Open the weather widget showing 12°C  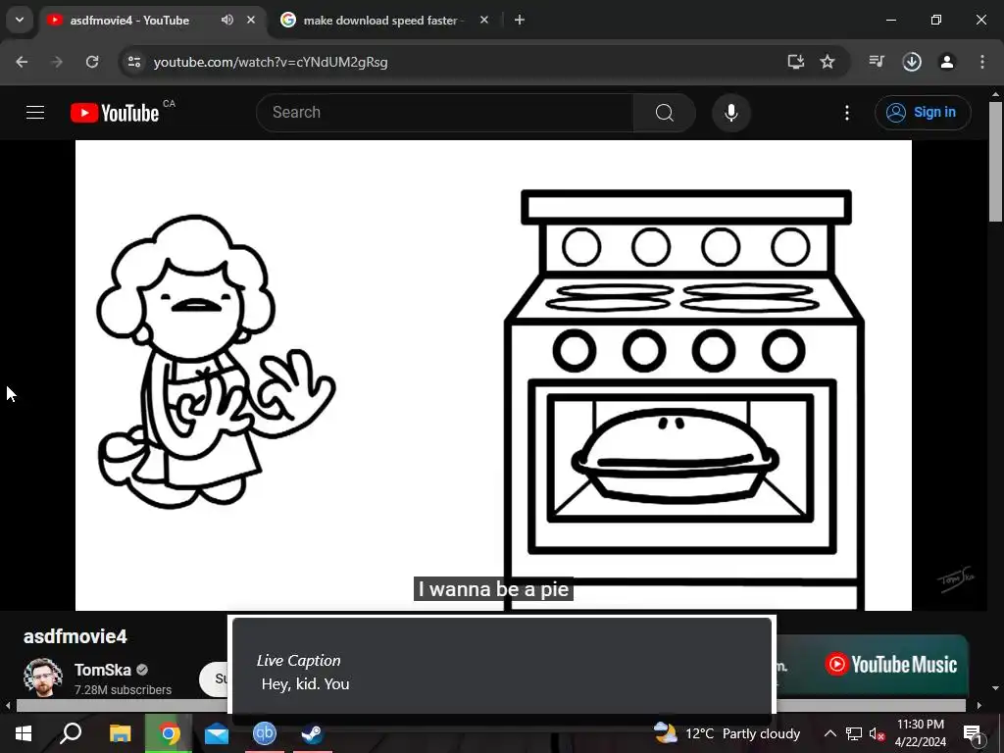pyautogui.click(x=727, y=733)
